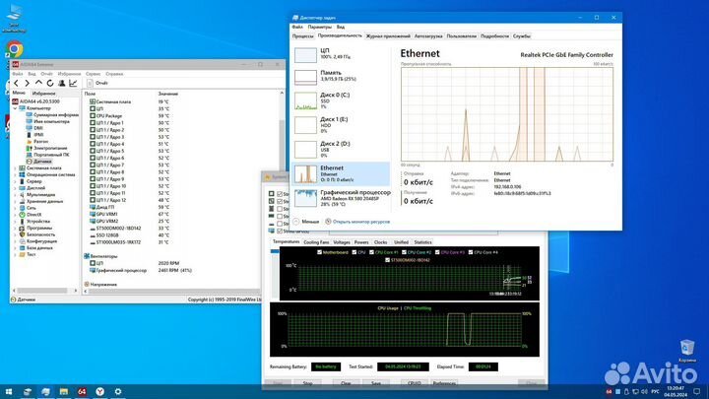Click Clear button in stability test
The height and width of the screenshot is (399, 709).
(346, 383)
